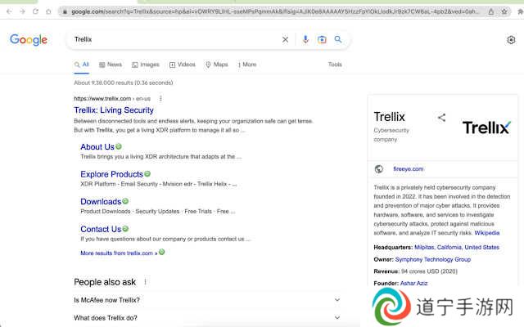The image size is (524, 327).
Task: Click the browser forward arrow
Action: pyautogui.click(x=22, y=11)
